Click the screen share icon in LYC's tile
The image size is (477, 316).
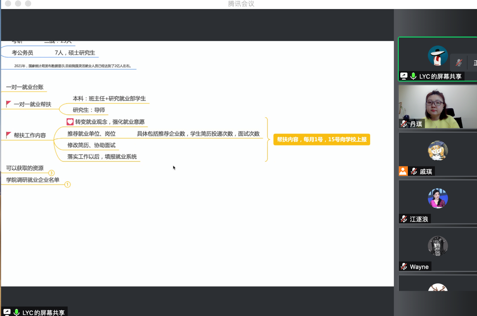(x=404, y=76)
